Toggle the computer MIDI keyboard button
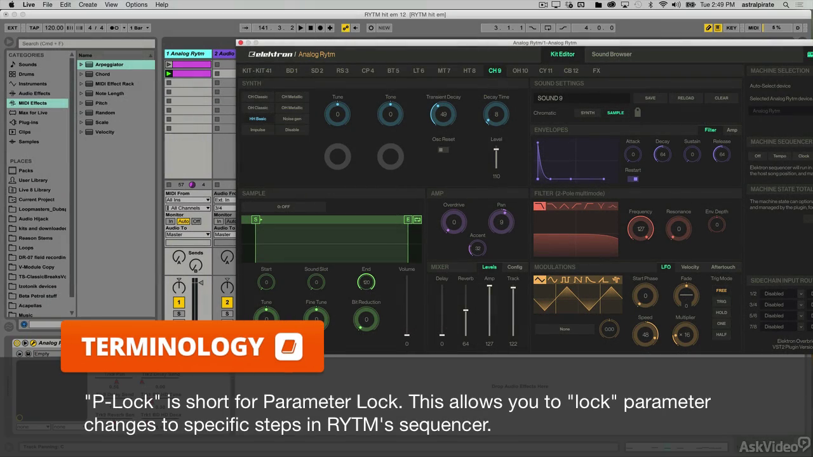This screenshot has width=813, height=457. click(x=718, y=28)
